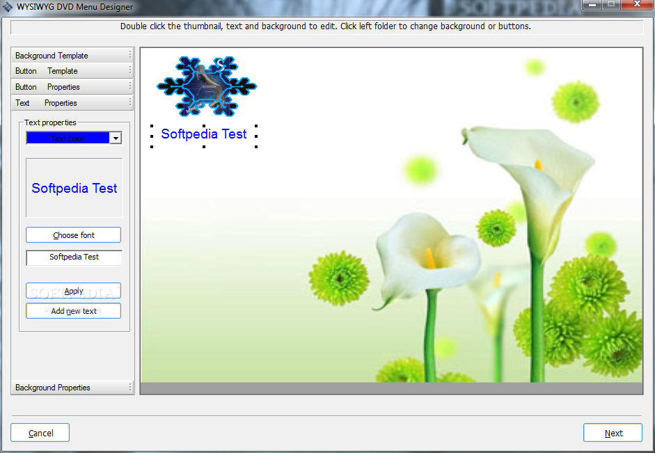Screen dimensions: 655x453
Task: Click the Choose font button
Action: [x=74, y=235]
